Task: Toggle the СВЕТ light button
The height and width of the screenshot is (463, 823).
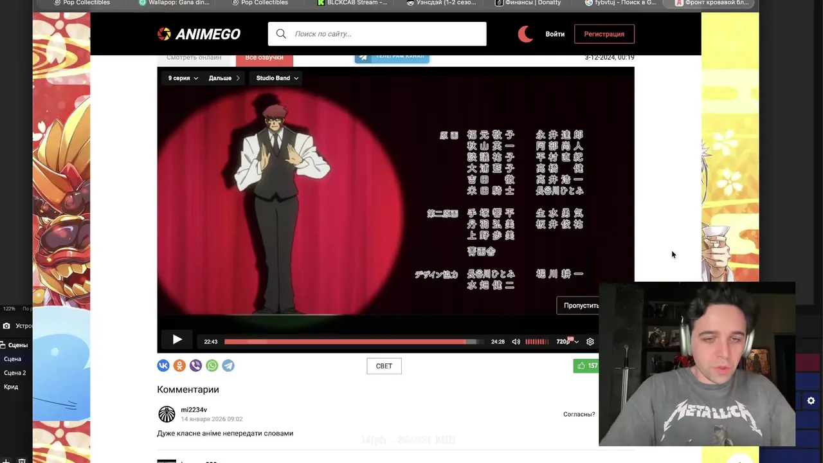Action: point(384,366)
